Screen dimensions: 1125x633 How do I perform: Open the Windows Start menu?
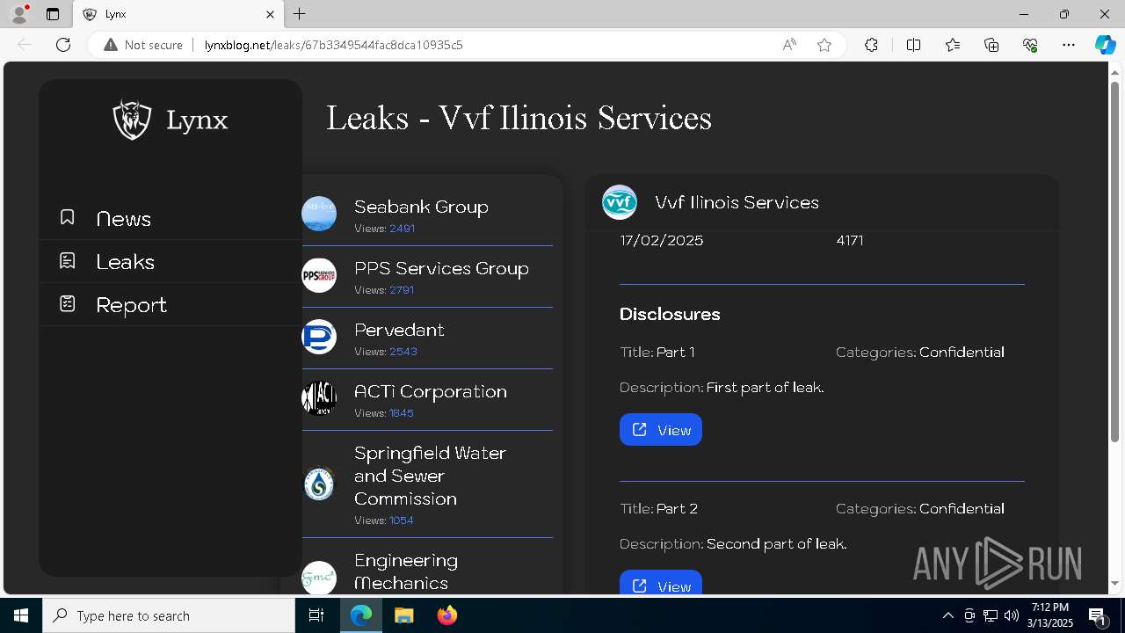pos(21,615)
